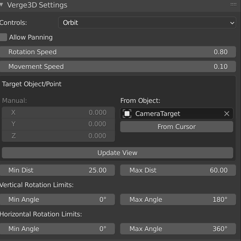
Task: Click the Movement Speed value field
Action: point(118,66)
